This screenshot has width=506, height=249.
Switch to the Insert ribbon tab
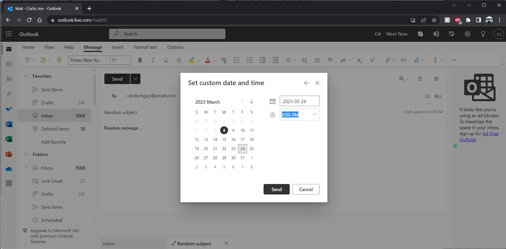point(118,47)
